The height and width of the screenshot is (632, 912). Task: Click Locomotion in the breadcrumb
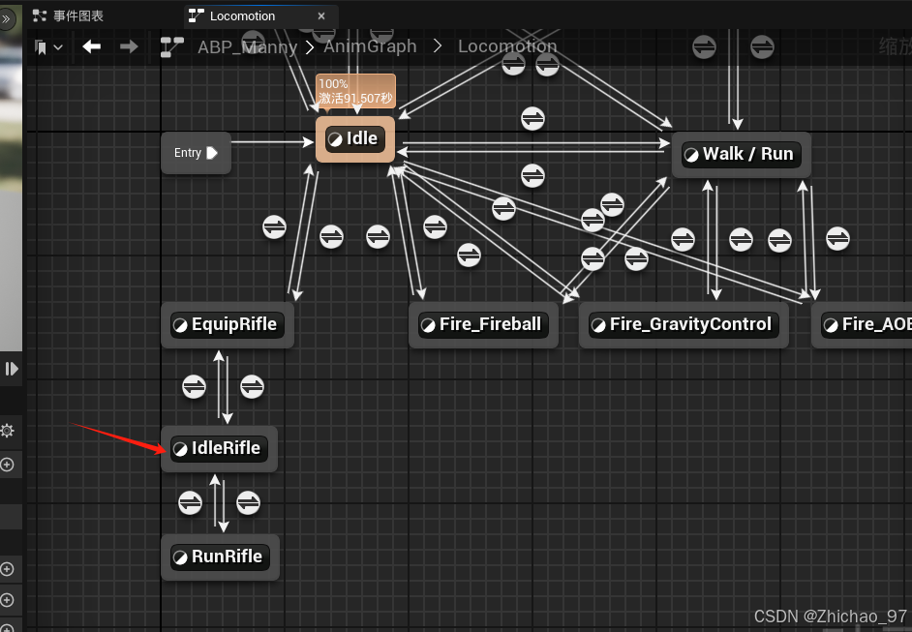[x=507, y=45]
